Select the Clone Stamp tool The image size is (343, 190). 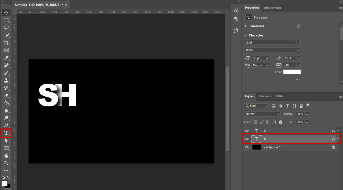coord(6,80)
